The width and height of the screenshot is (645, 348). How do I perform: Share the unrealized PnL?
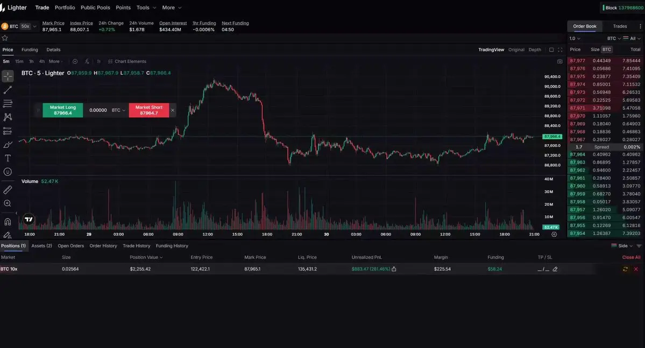(x=394, y=269)
